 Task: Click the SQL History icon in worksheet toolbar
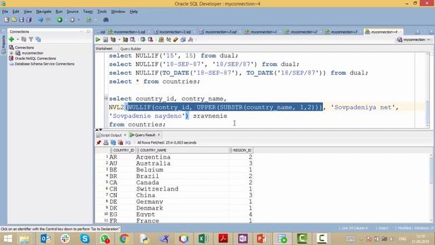pyautogui.click(x=183, y=39)
